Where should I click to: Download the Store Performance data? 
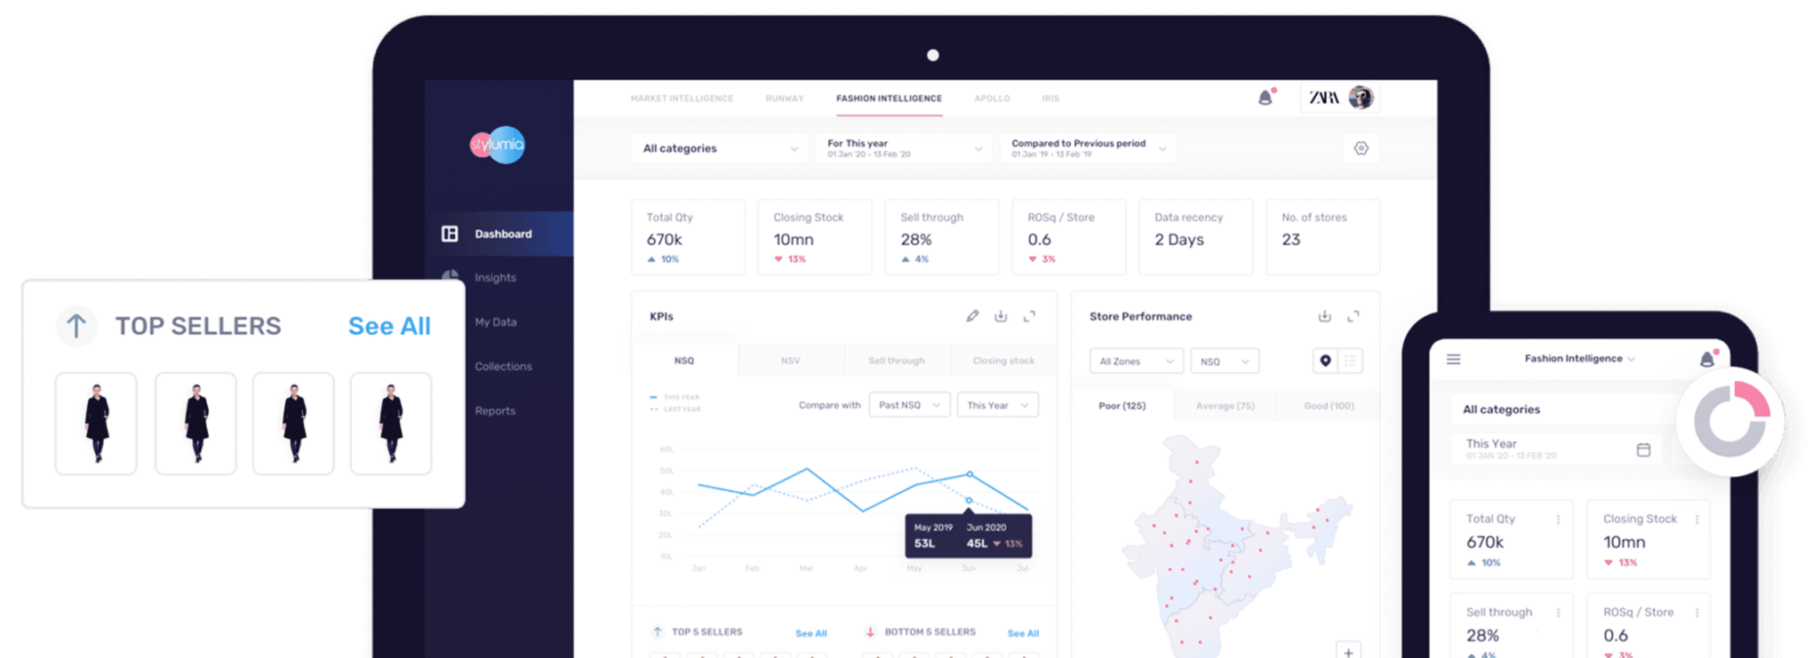click(1324, 316)
